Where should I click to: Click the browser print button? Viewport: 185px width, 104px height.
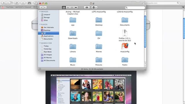29,3
